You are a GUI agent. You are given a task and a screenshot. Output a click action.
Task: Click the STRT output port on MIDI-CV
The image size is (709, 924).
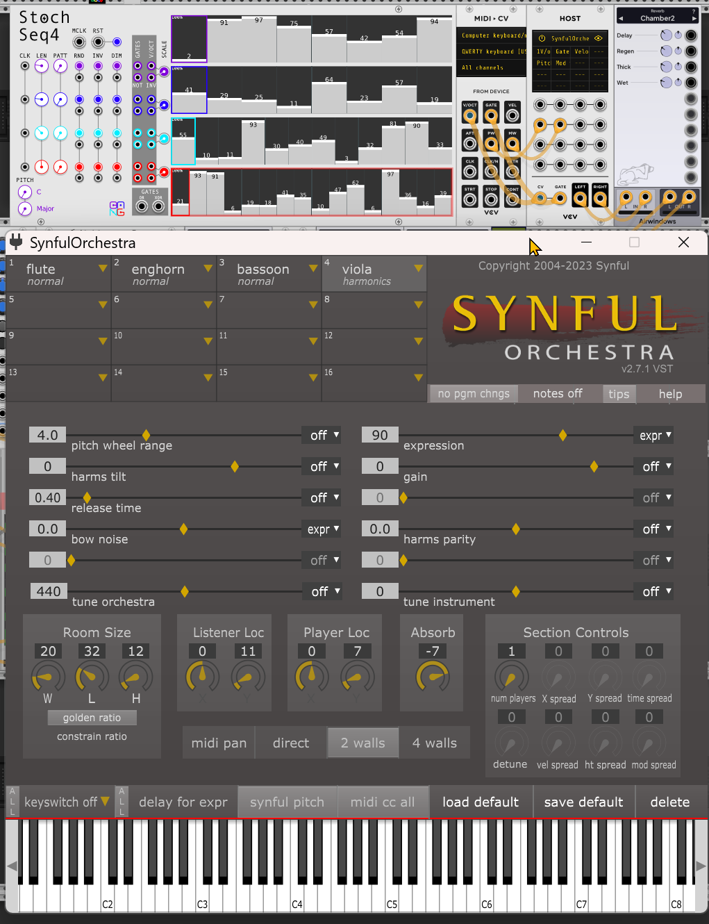point(470,199)
